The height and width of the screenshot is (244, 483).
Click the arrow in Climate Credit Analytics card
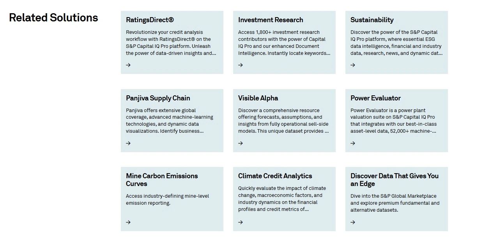click(241, 222)
